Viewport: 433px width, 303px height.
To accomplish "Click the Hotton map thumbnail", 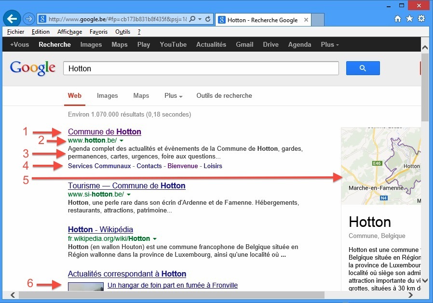I will click(x=381, y=166).
